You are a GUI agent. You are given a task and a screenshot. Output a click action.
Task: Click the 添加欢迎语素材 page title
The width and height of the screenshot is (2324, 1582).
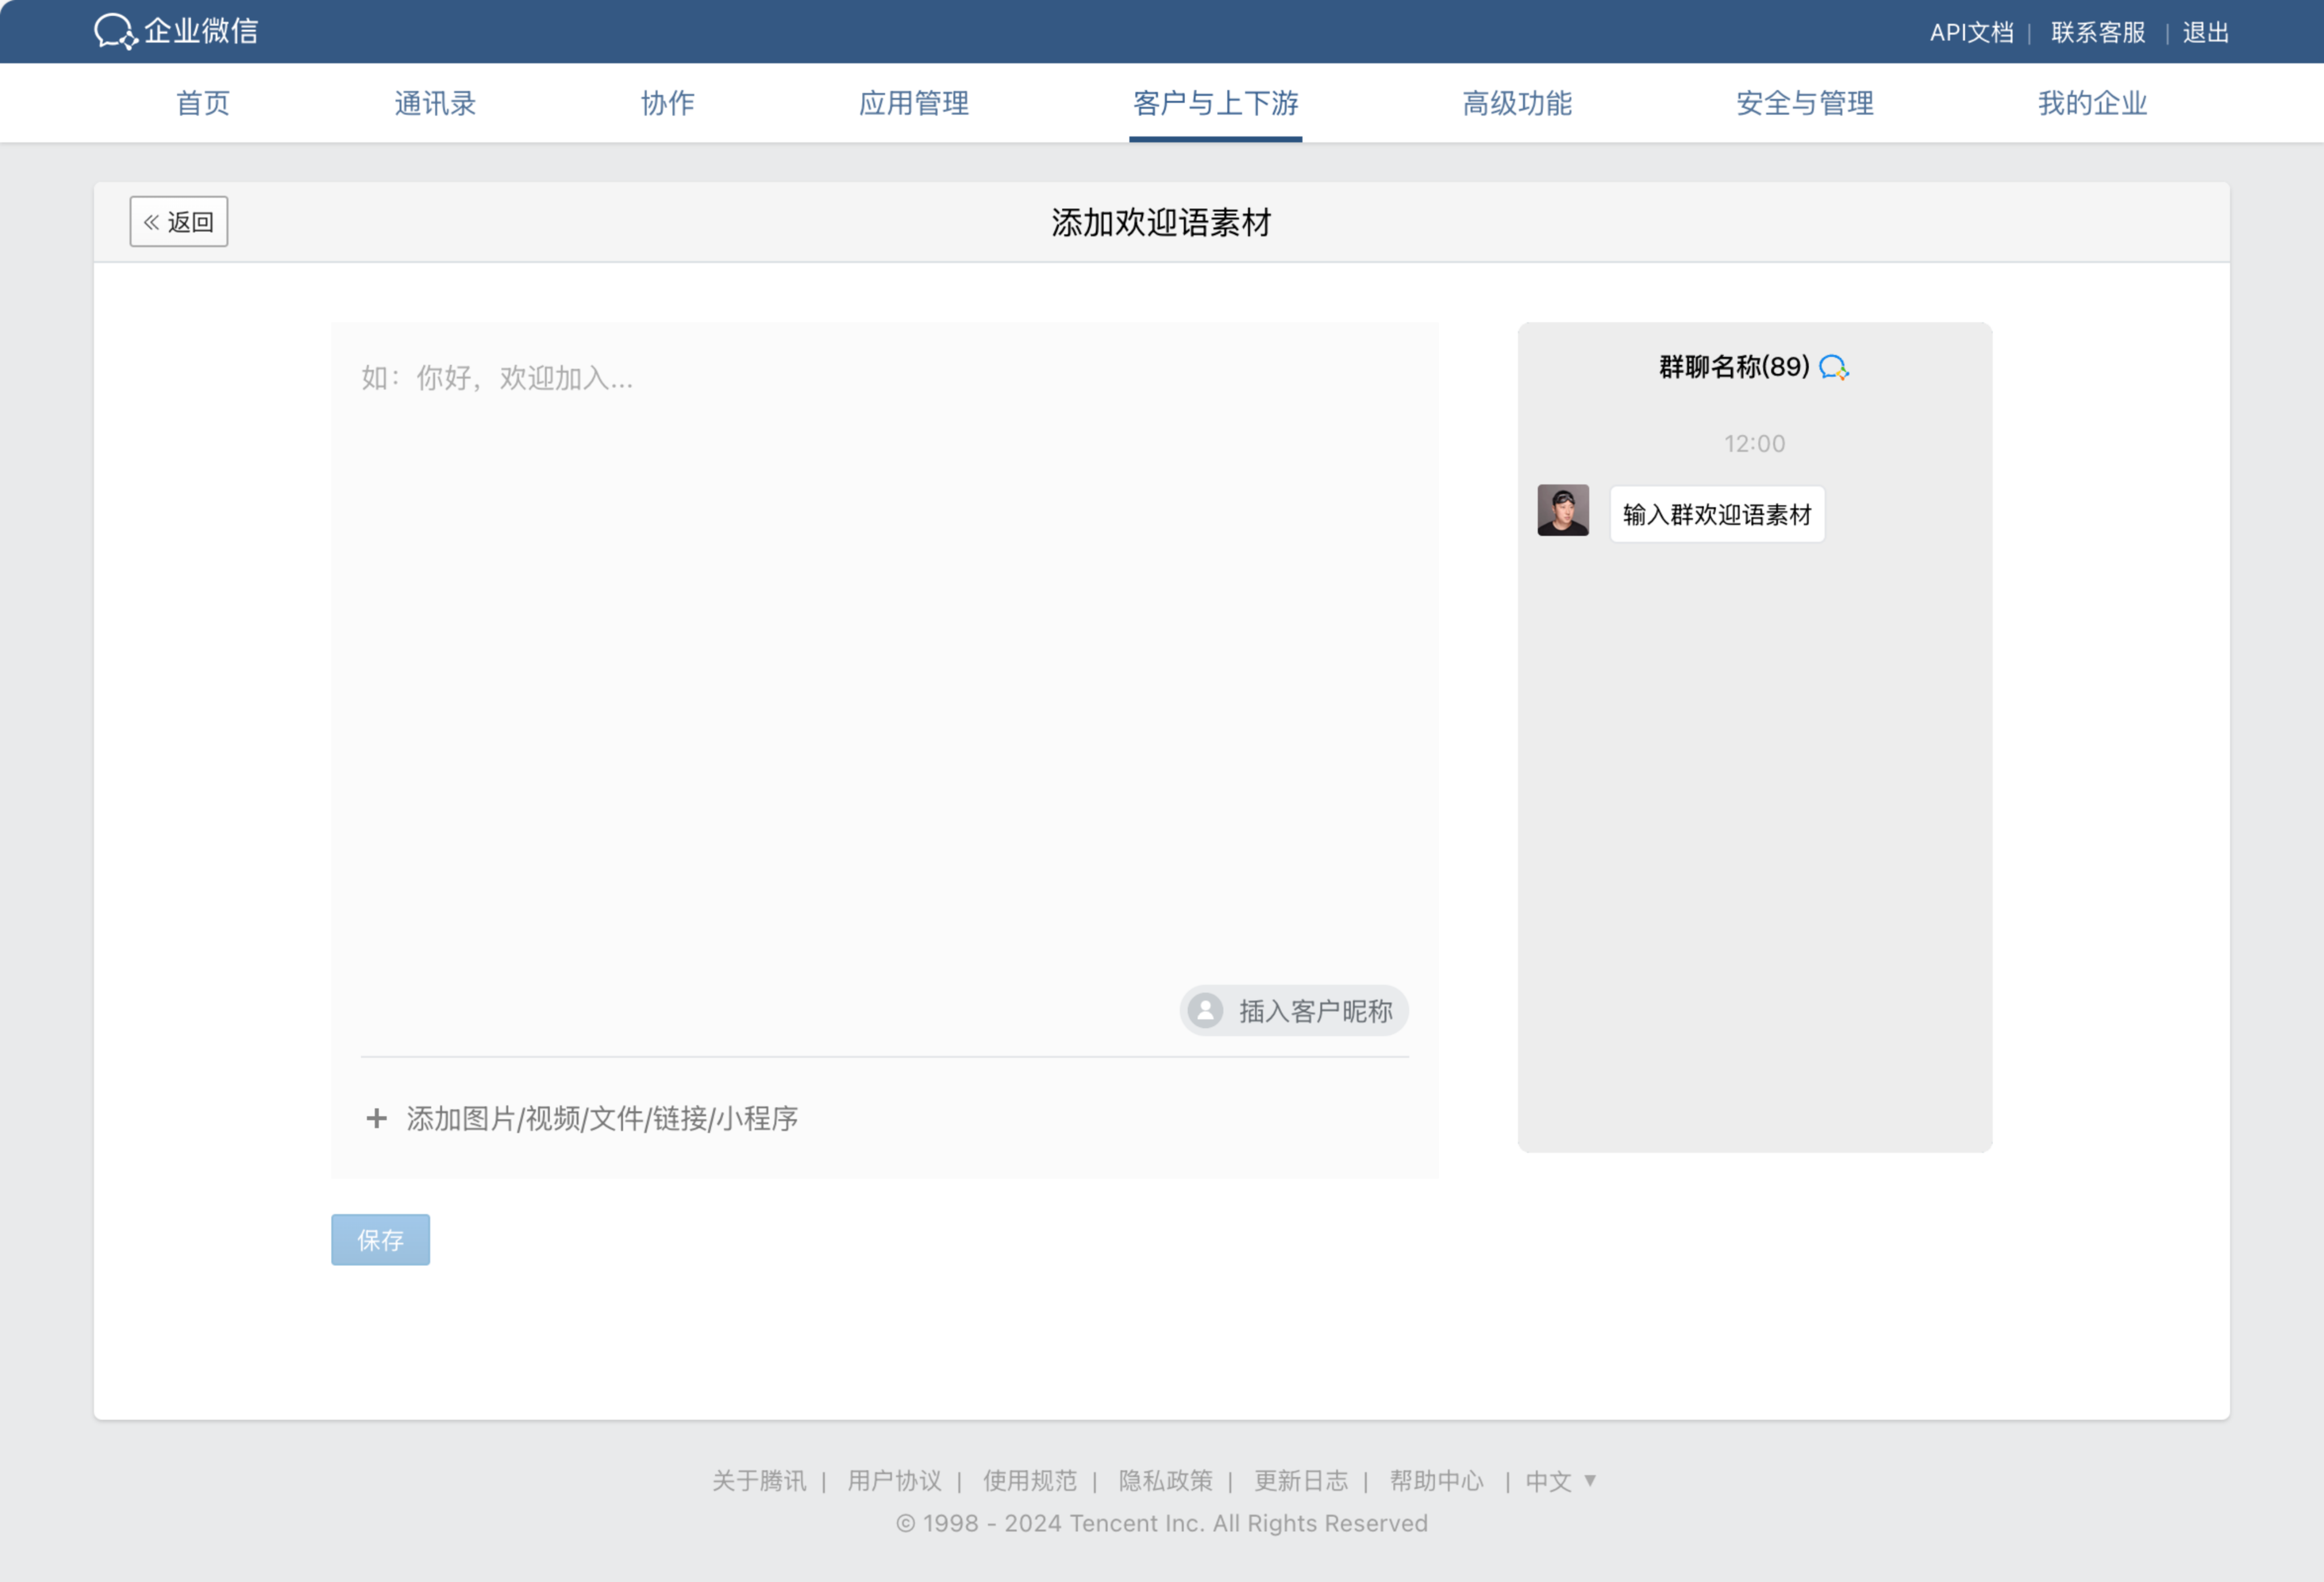click(x=1161, y=222)
